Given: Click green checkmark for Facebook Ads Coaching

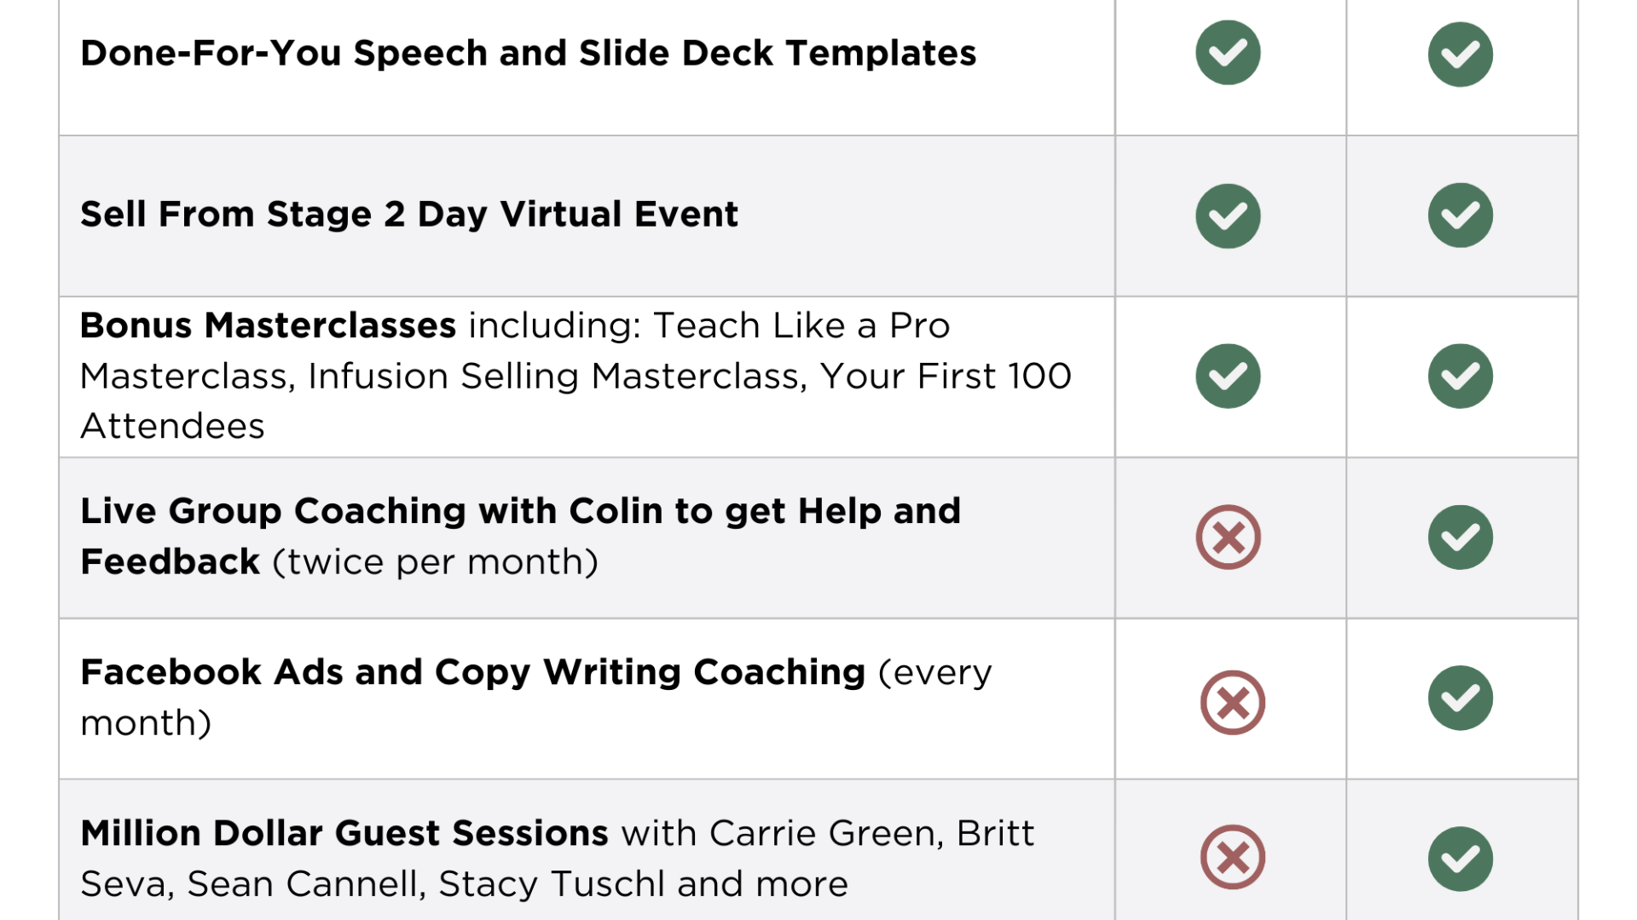Looking at the screenshot, I should pyautogui.click(x=1461, y=698).
